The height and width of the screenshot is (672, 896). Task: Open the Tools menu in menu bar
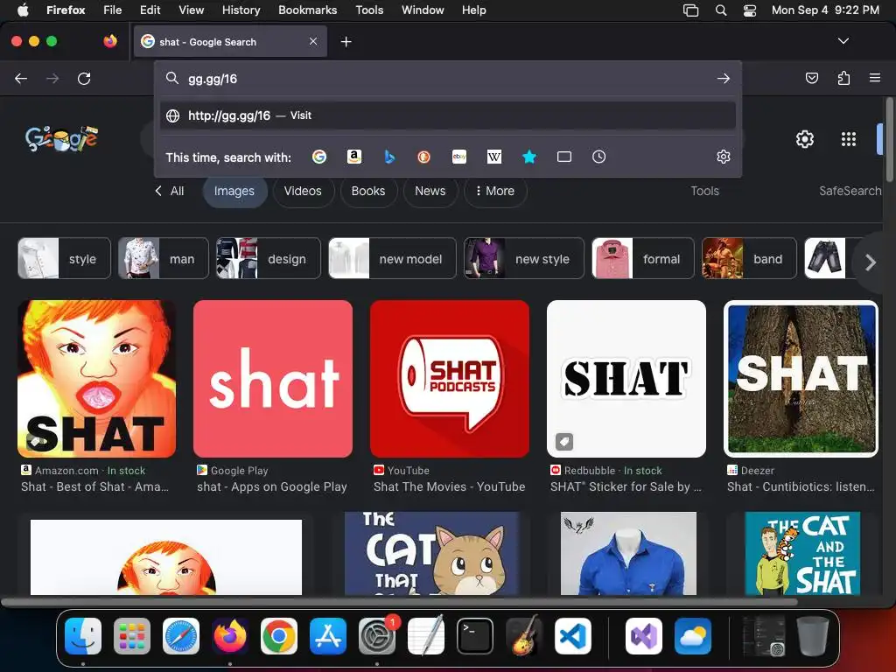pos(369,10)
